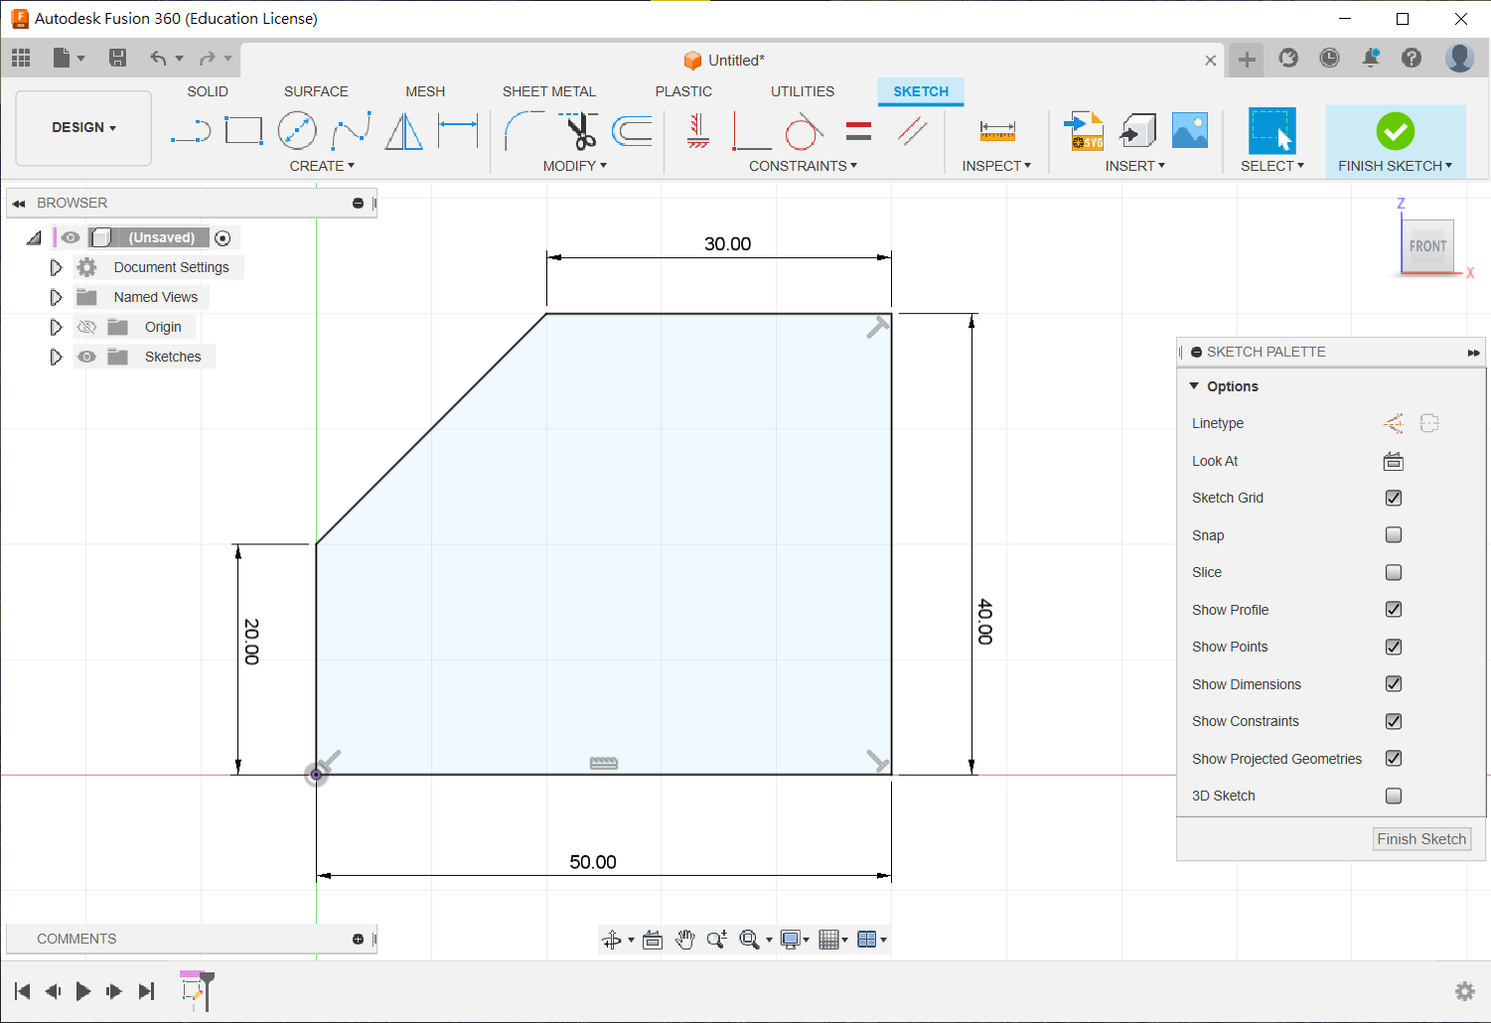Open the Insert SVG tool
Screen dimensions: 1491x1023
[x=1085, y=131]
